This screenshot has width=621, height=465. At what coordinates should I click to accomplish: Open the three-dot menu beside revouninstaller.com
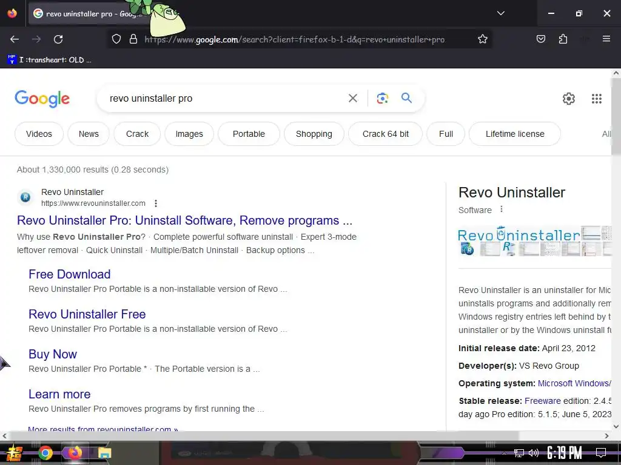[x=156, y=203]
